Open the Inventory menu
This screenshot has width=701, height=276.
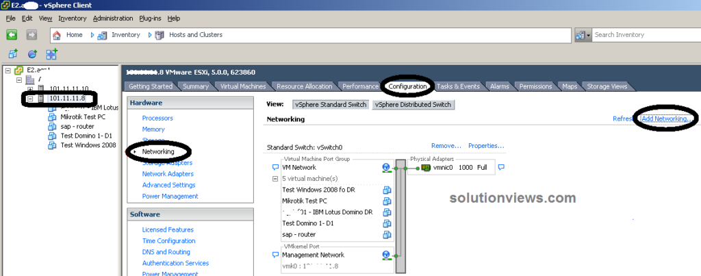(73, 18)
